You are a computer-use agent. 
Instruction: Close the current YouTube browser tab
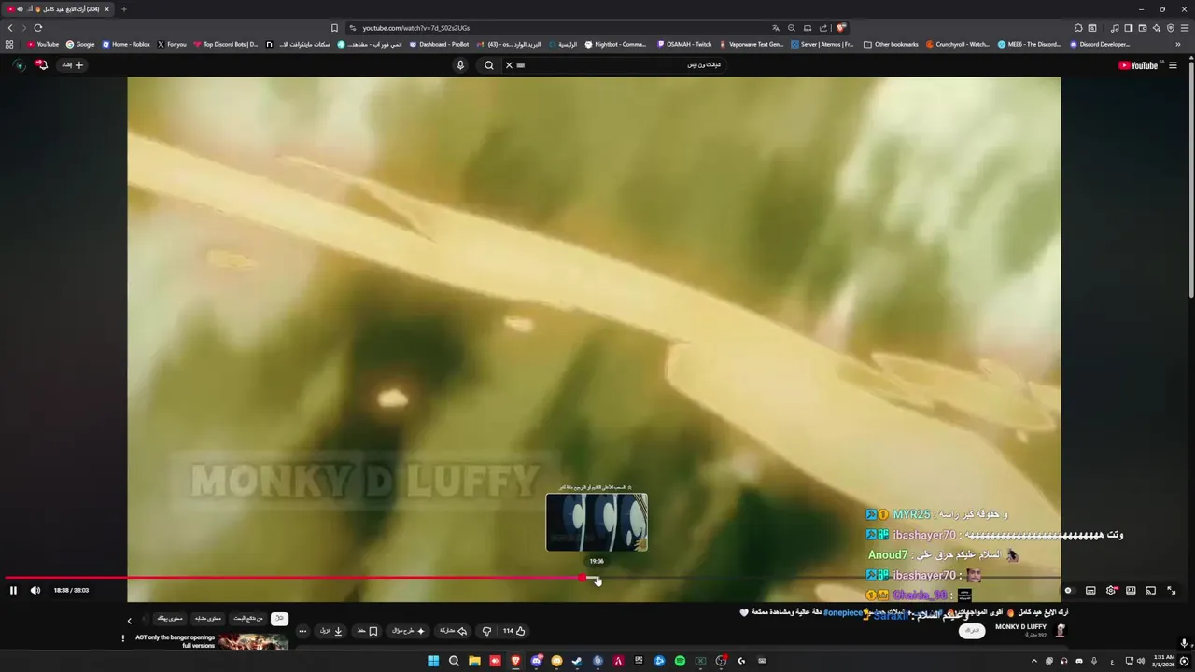[106, 9]
